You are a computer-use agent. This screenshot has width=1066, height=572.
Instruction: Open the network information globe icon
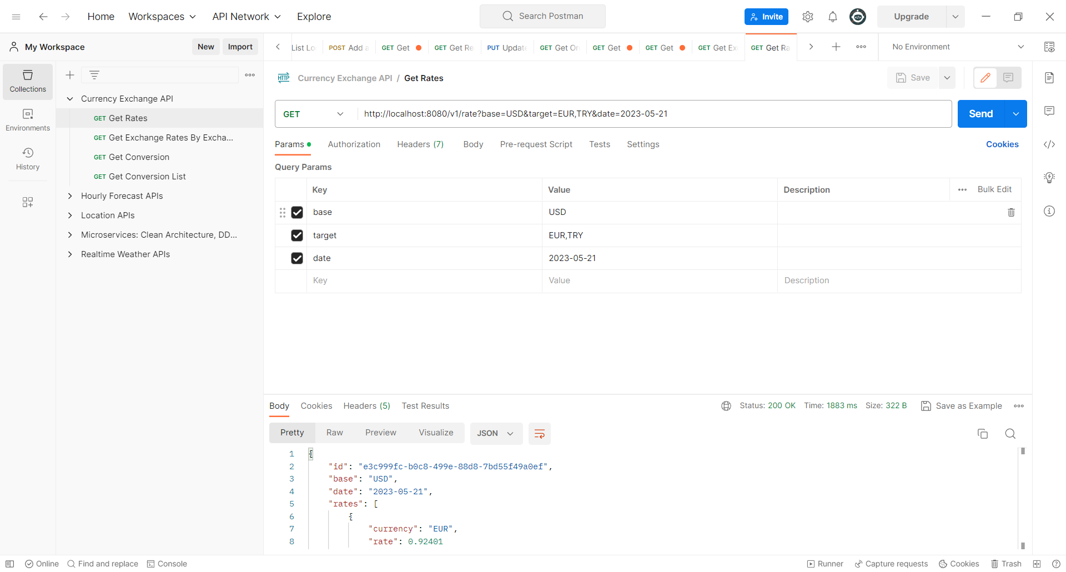click(x=726, y=406)
